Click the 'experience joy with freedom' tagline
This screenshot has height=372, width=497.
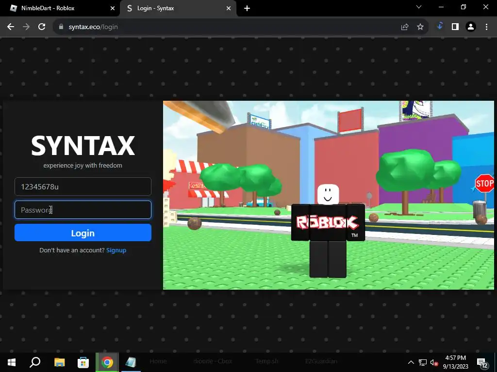[x=83, y=166]
